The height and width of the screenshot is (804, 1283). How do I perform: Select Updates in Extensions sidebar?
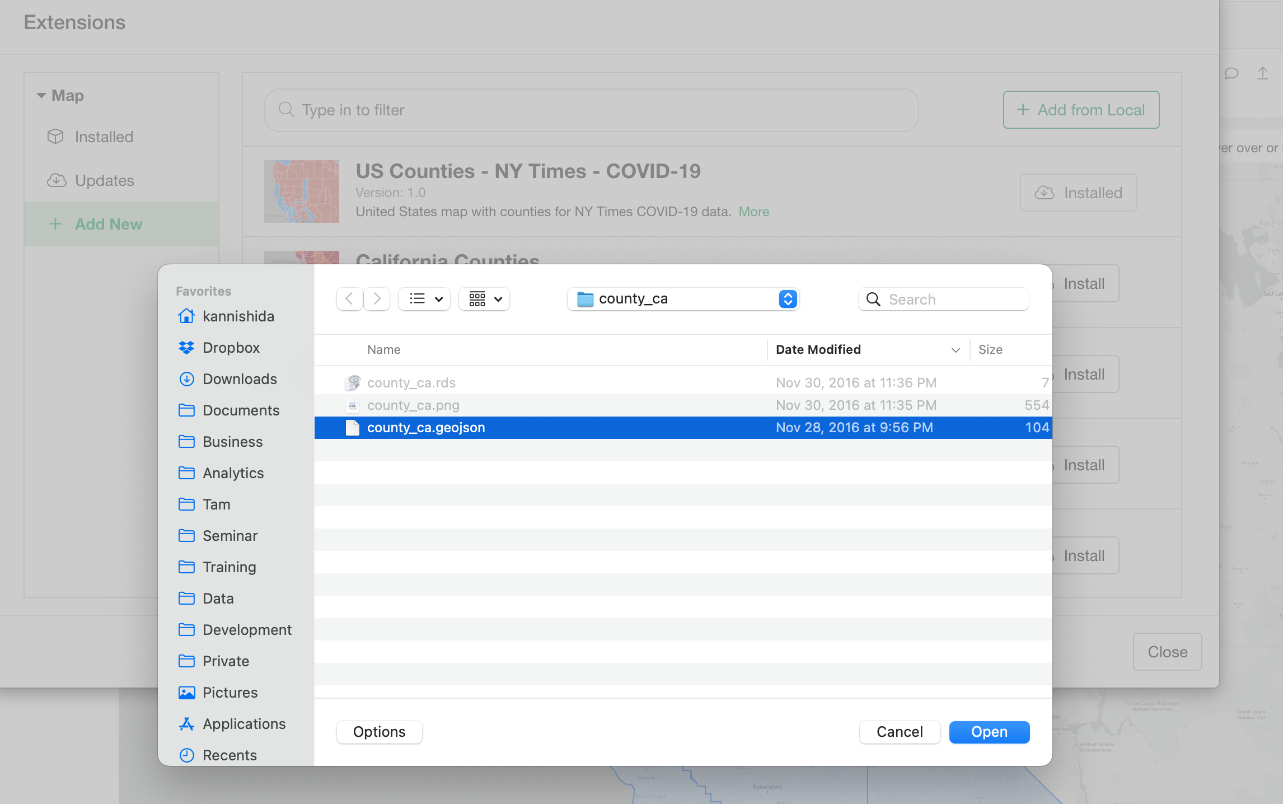coord(121,181)
